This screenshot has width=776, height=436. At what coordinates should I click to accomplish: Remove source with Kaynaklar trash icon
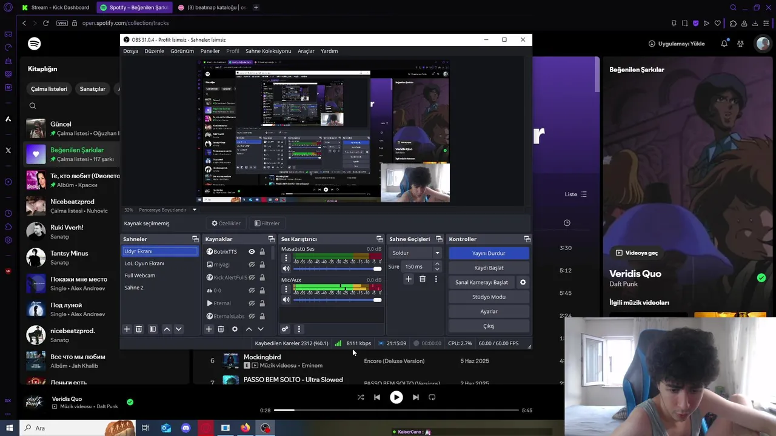221,329
